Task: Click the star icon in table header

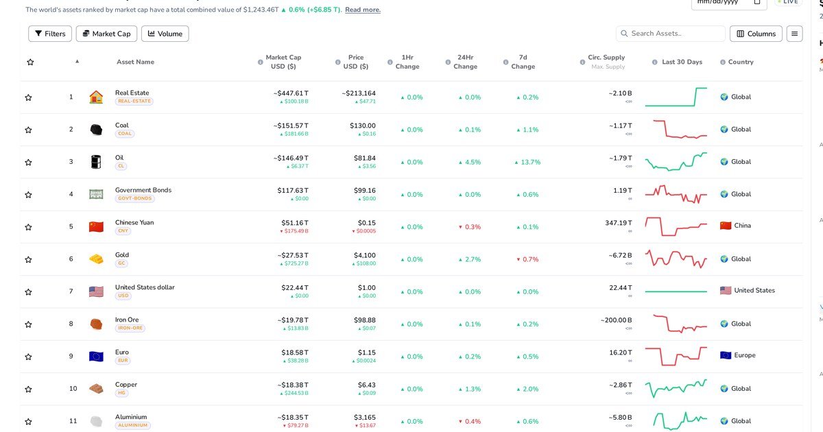Action: click(30, 62)
